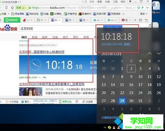Click the 加速器 rocket icon in the status bar
This screenshot has width=165, height=131.
tap(84, 102)
